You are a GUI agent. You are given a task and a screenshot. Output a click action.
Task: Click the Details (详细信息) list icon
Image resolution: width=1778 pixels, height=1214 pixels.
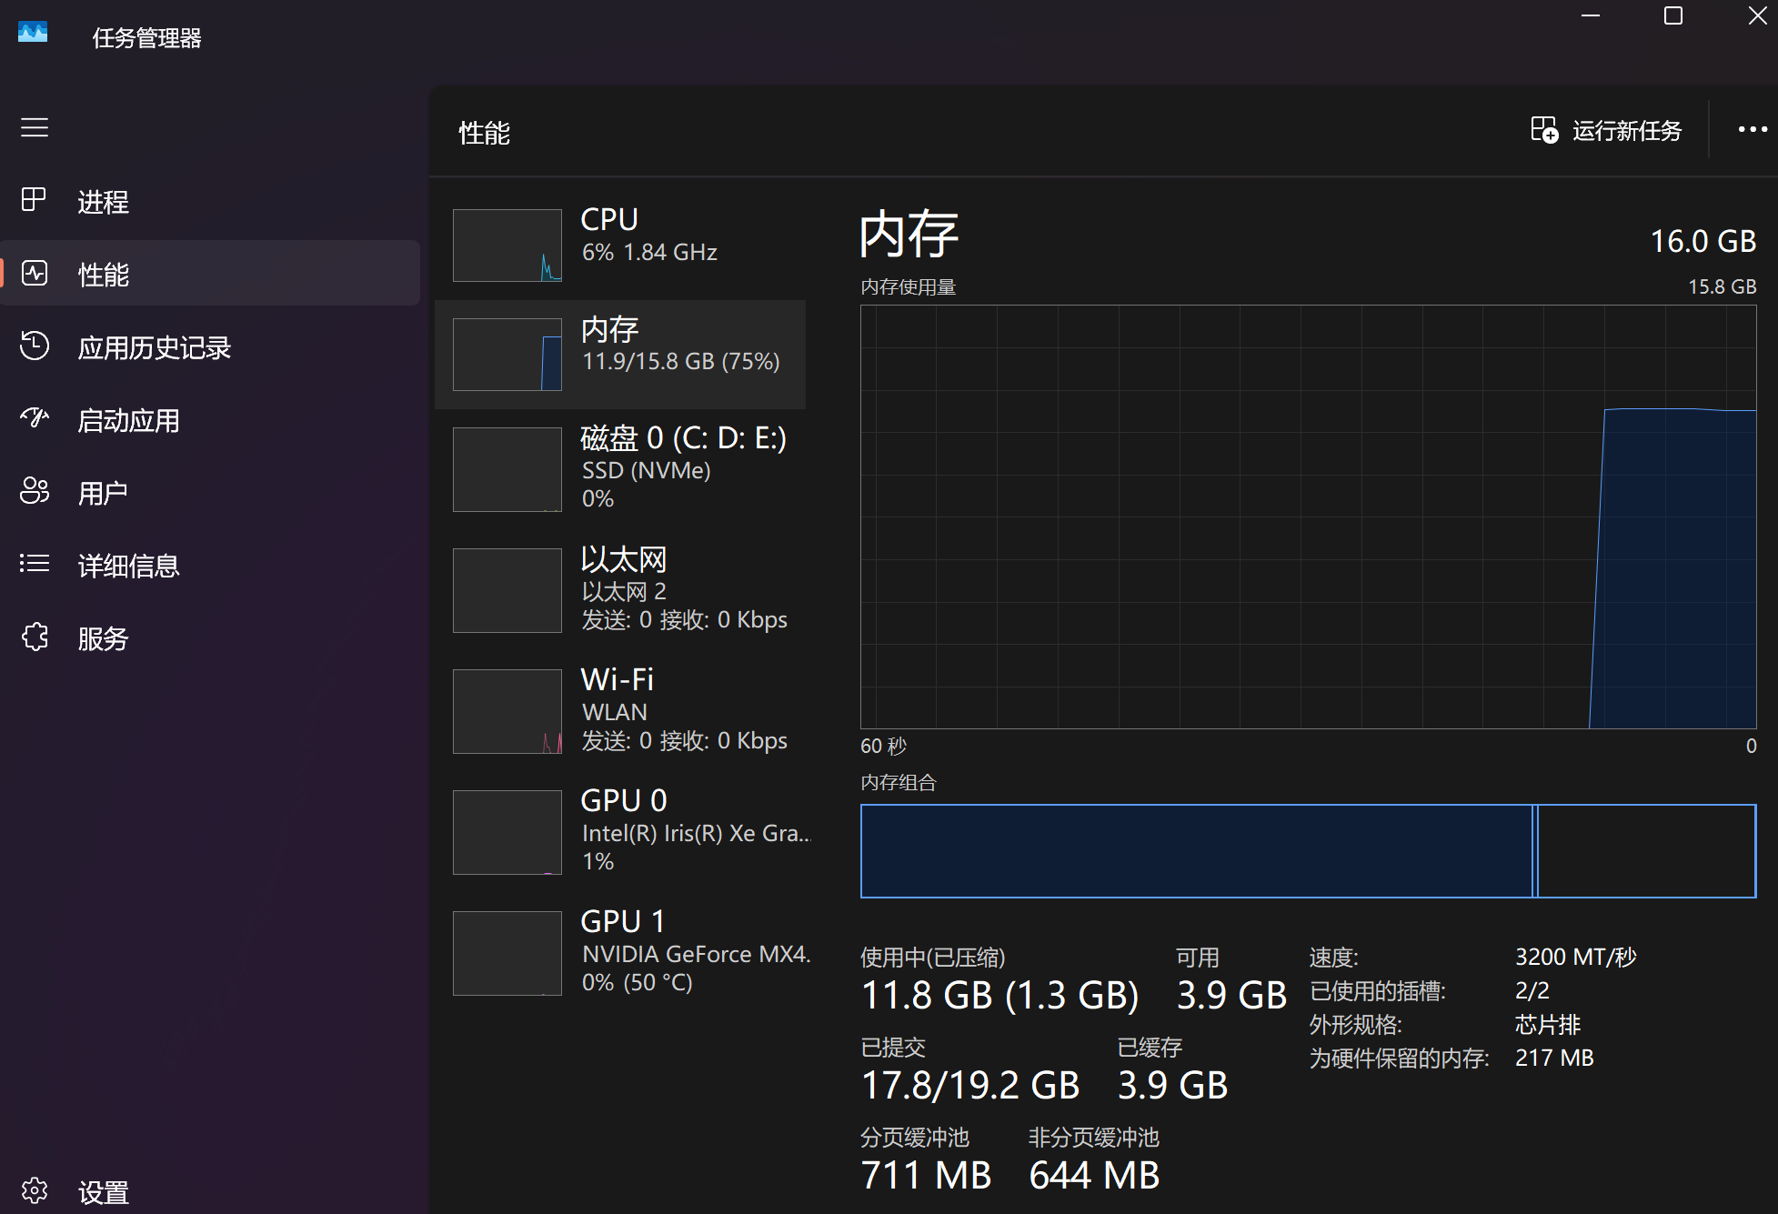pos(35,564)
